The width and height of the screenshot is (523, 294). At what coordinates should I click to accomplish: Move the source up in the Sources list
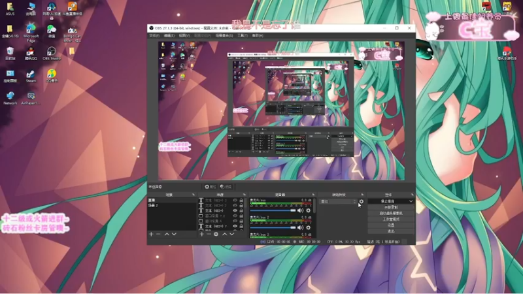224,235
